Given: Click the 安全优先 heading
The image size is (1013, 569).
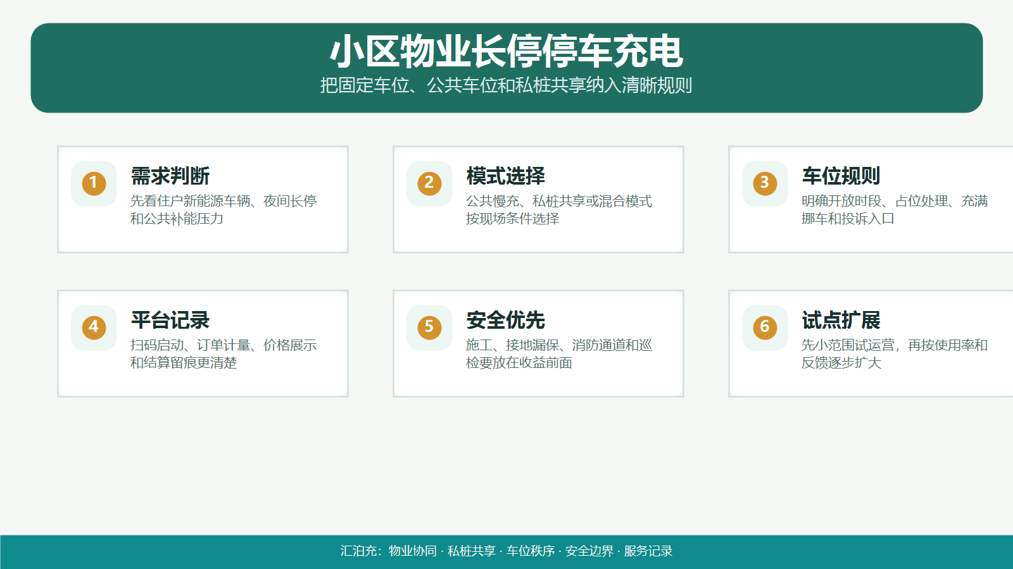Looking at the screenshot, I should pyautogui.click(x=505, y=320).
